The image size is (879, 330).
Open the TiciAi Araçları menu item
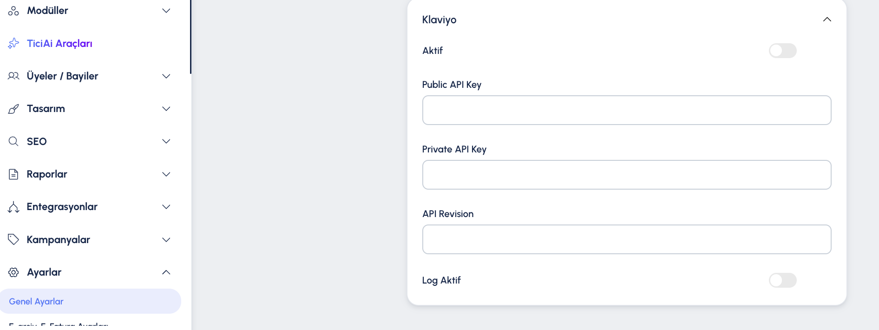(x=59, y=43)
